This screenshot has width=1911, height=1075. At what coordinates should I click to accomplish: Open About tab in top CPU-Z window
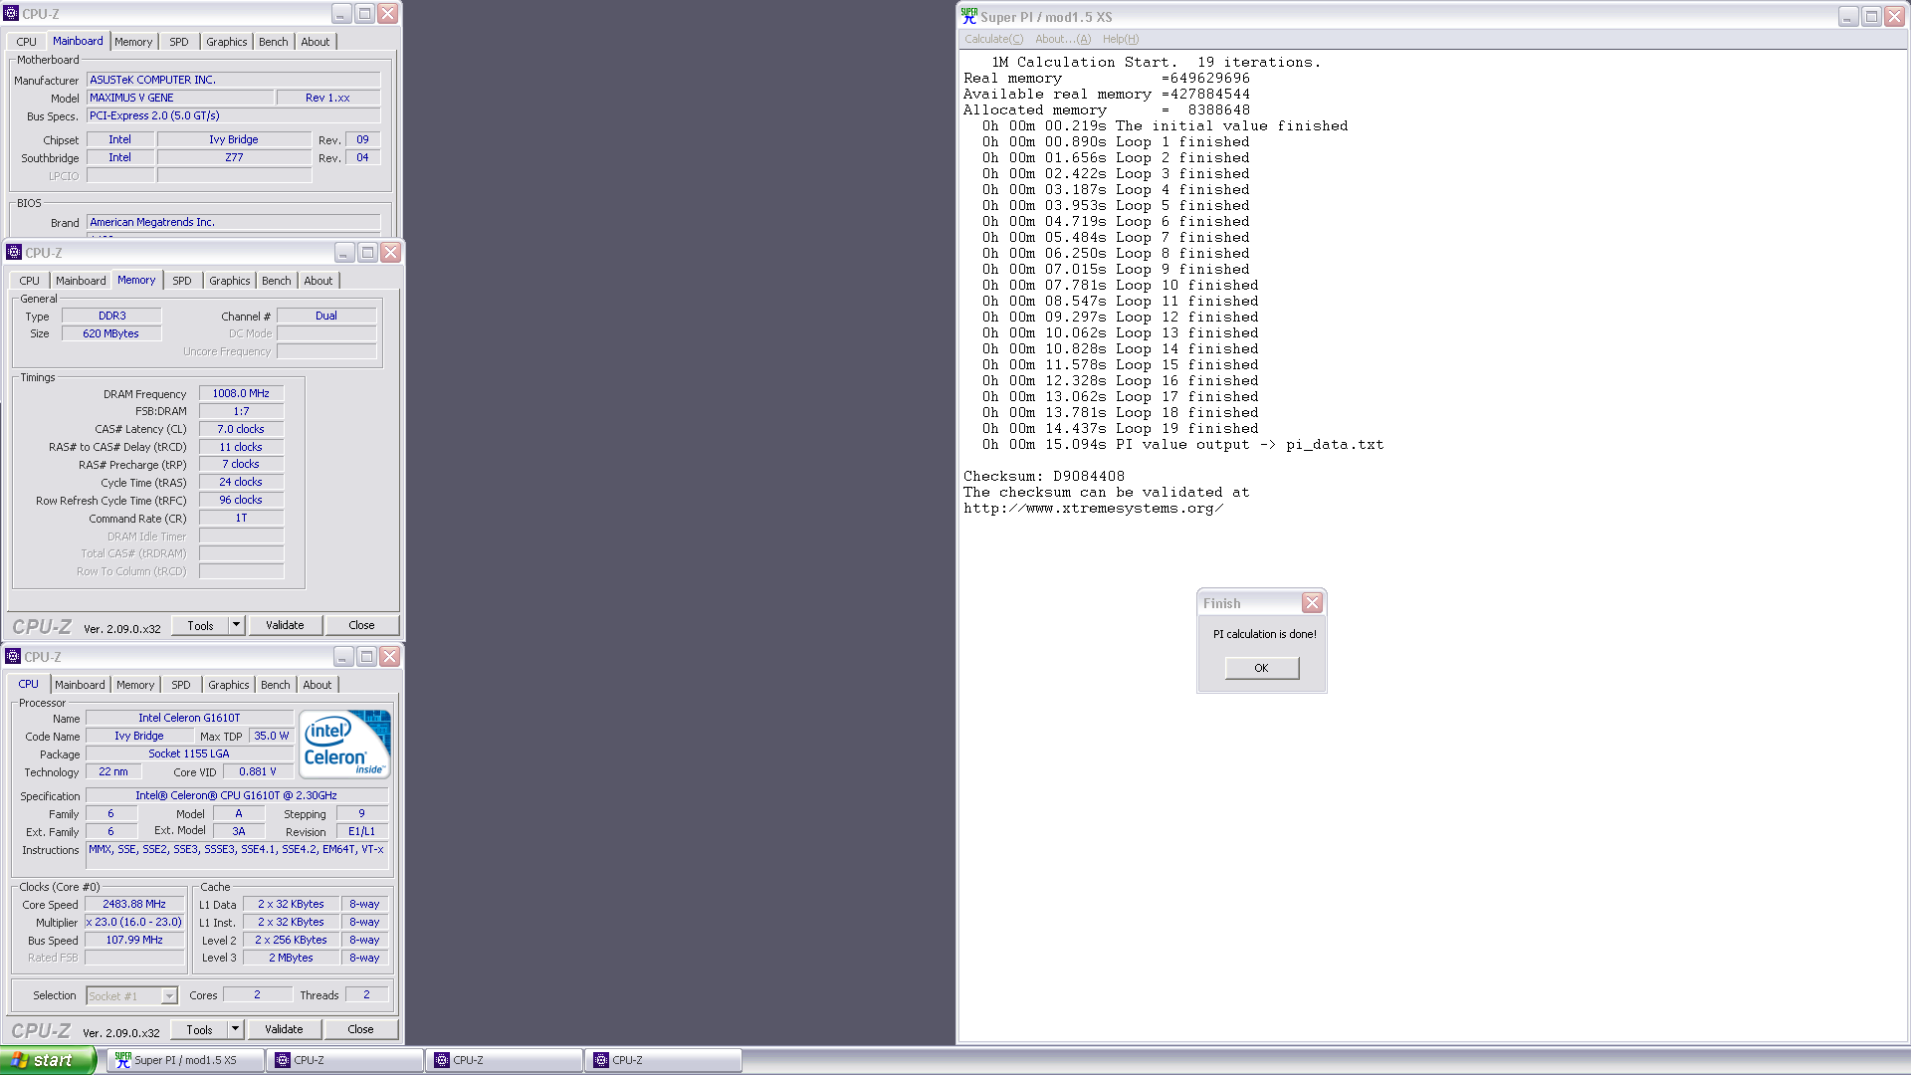316,42
